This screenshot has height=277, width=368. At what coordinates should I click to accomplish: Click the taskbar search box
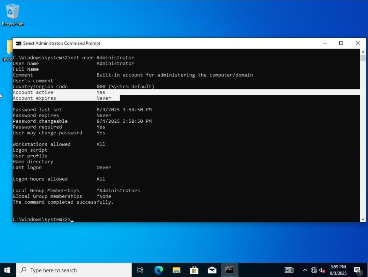pyautogui.click(x=74, y=270)
